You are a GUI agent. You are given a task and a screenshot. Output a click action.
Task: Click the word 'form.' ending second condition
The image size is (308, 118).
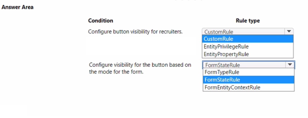pos(138,72)
